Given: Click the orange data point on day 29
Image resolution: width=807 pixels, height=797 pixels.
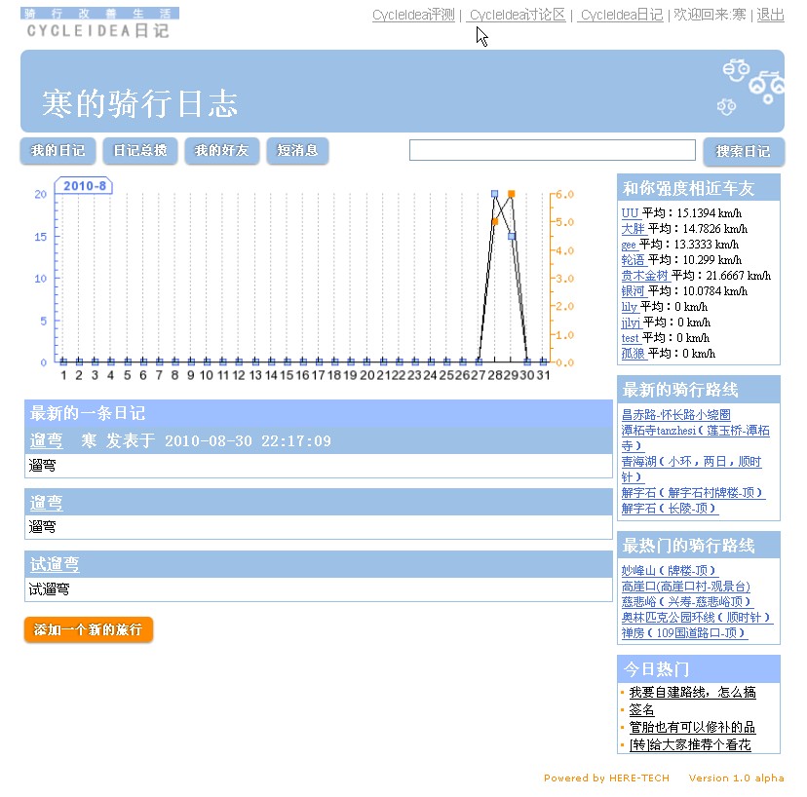Looking at the screenshot, I should 511,194.
